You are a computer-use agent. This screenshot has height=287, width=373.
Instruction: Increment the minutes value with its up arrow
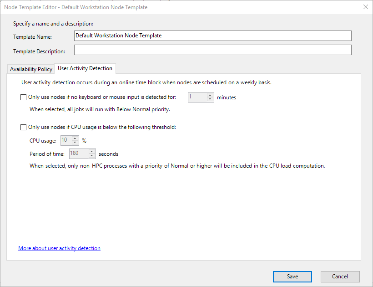click(x=210, y=95)
